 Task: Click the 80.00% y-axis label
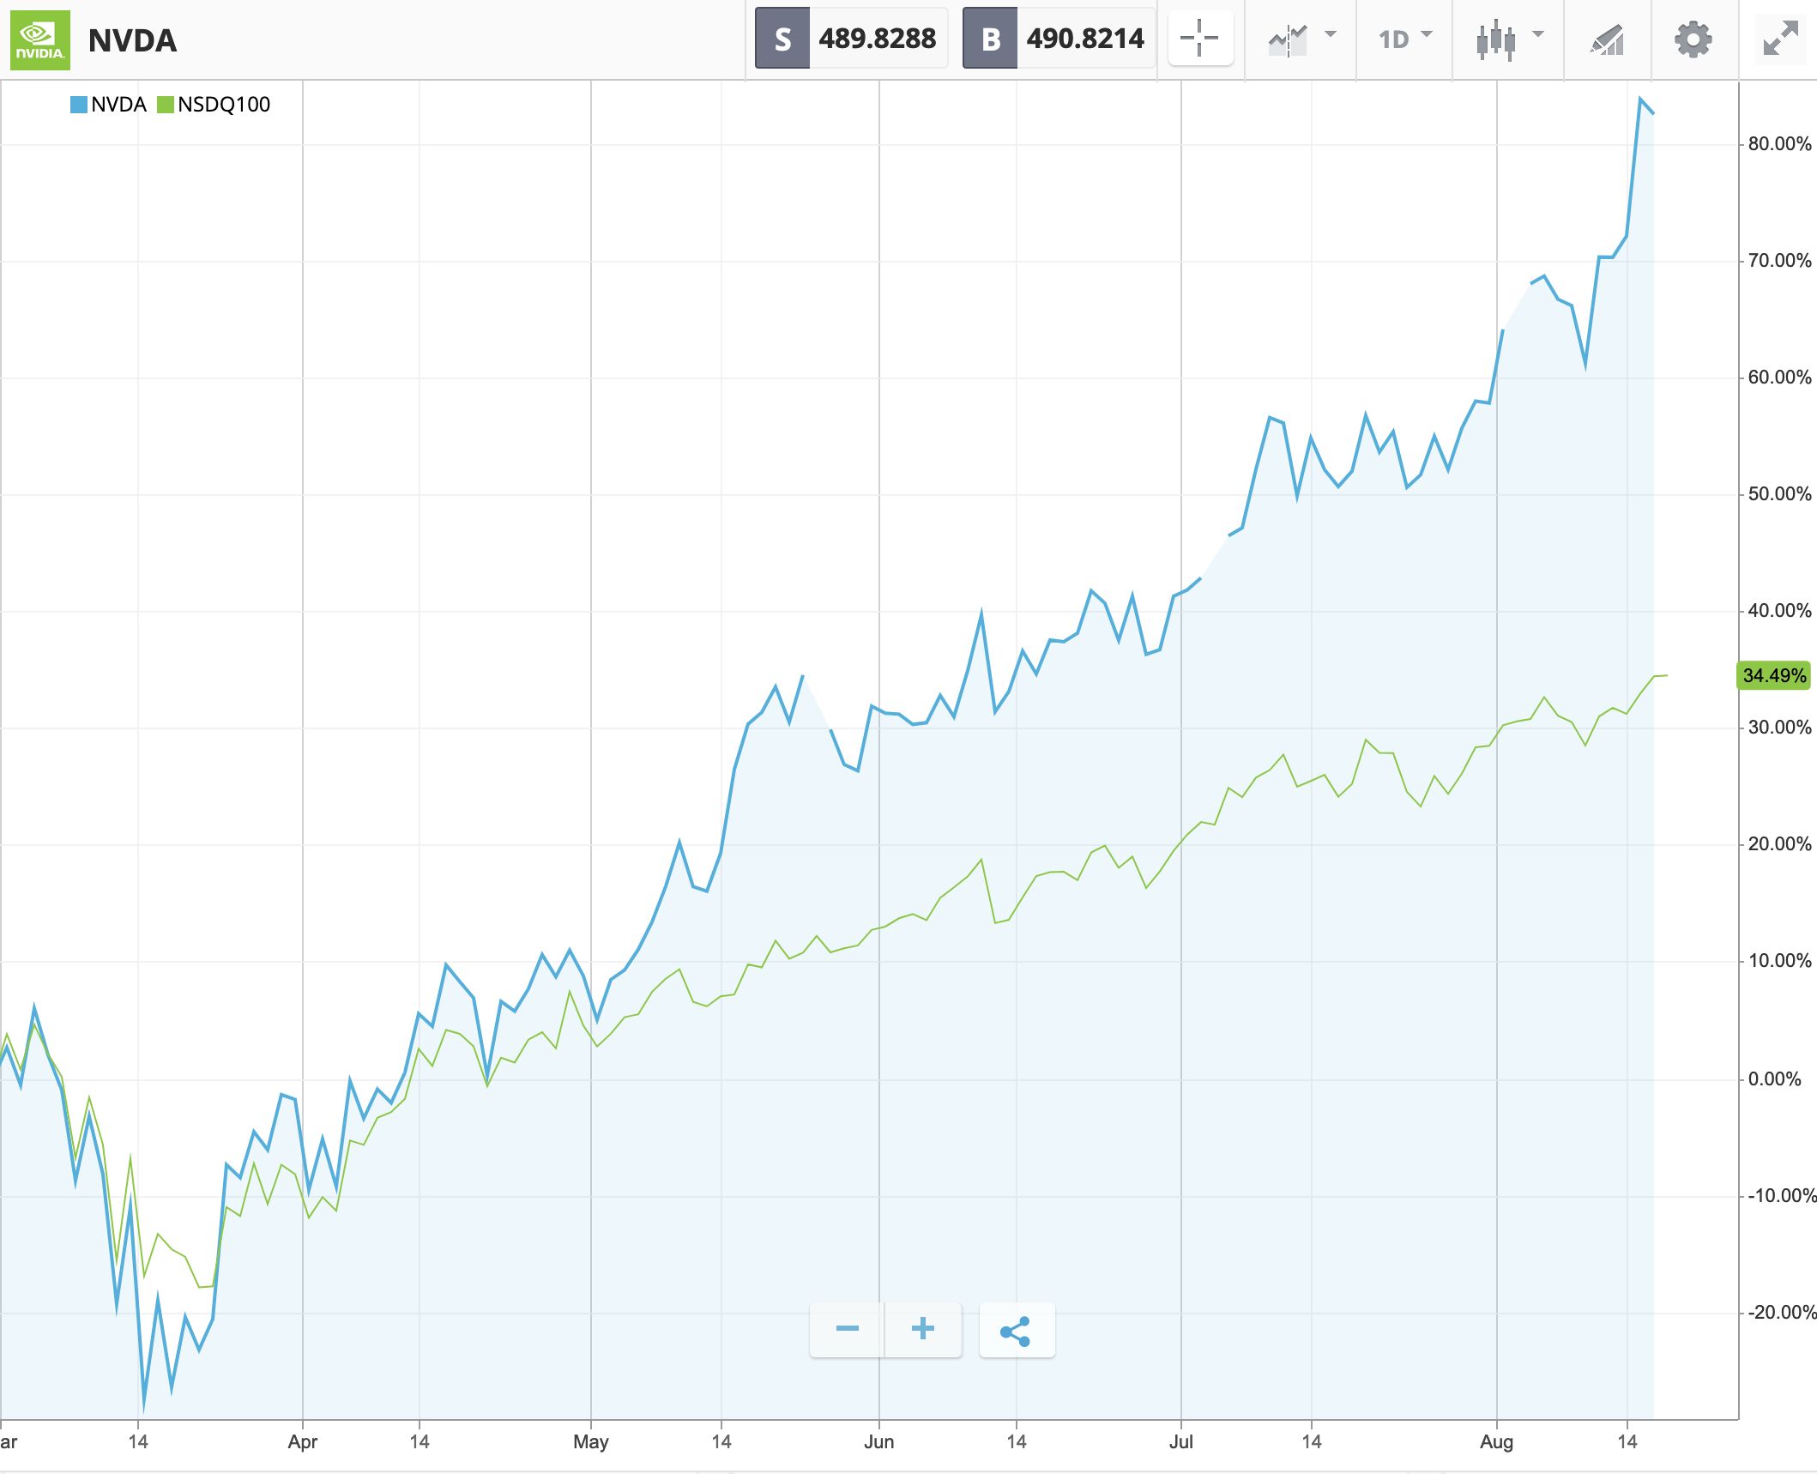1779,144
